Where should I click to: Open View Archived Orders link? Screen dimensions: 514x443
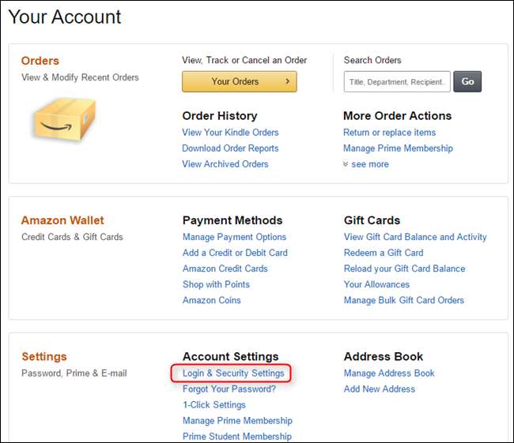(225, 164)
